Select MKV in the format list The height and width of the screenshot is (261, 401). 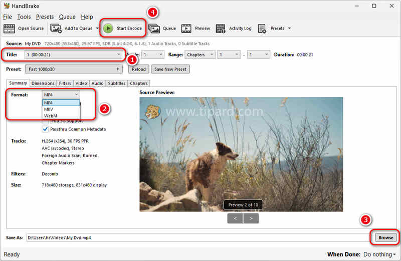(61, 109)
